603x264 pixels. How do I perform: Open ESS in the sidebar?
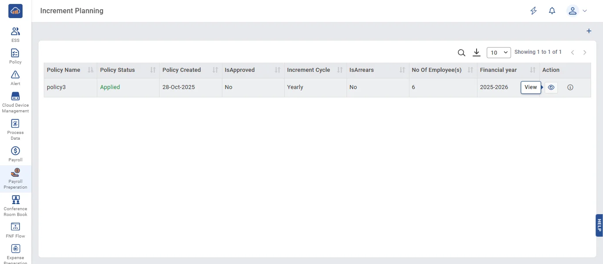coord(15,34)
